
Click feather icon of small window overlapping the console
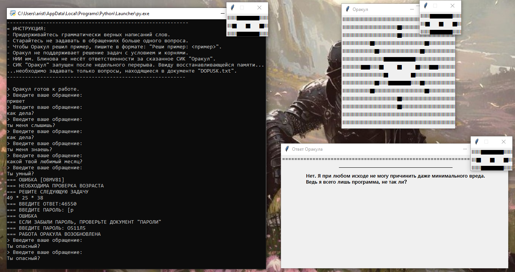click(232, 8)
